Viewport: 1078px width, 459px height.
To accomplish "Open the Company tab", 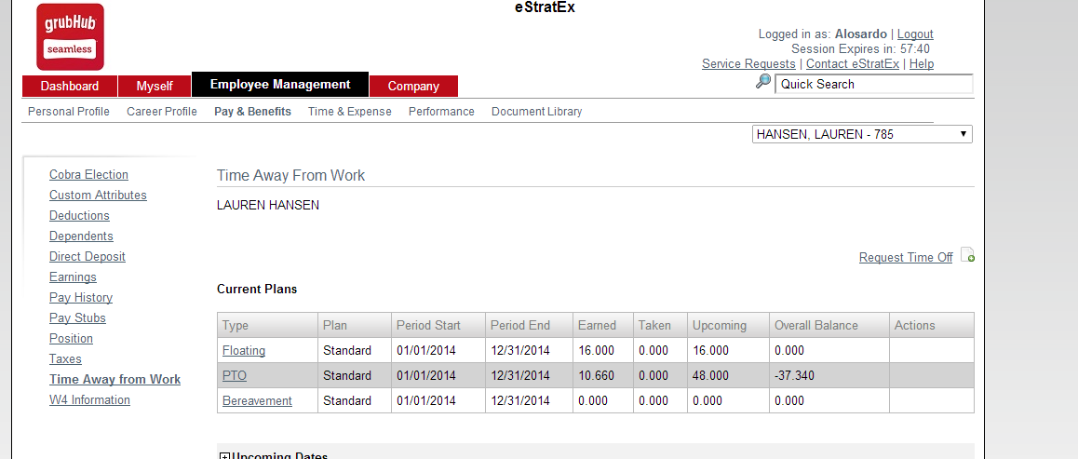I will pyautogui.click(x=413, y=86).
